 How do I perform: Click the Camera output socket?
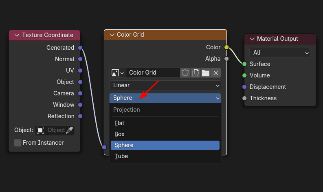[80, 93]
